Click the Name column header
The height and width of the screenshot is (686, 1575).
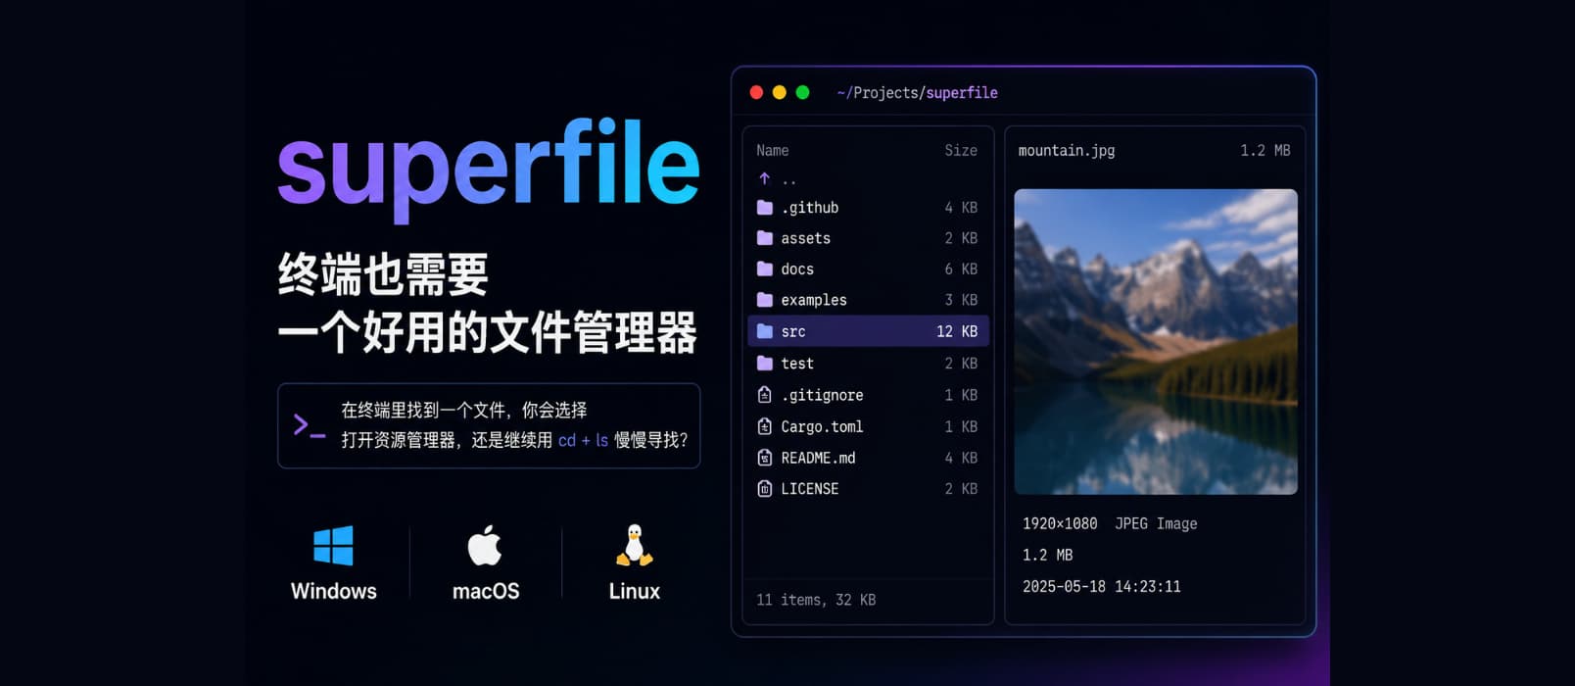[x=773, y=150]
